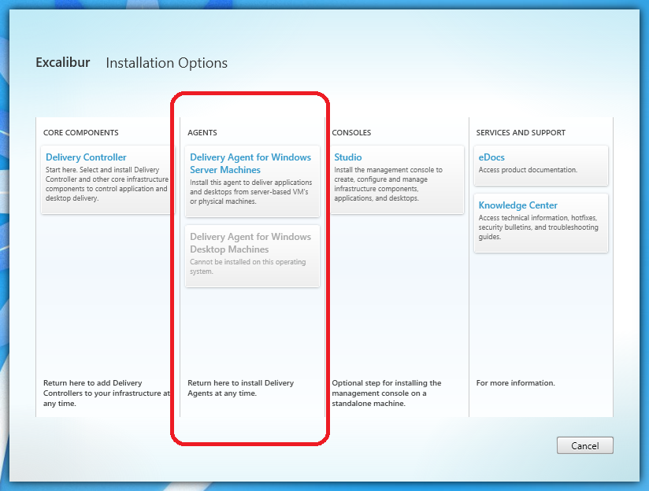The height and width of the screenshot is (491, 649).
Task: Click the AGENTS column header
Action: click(202, 133)
